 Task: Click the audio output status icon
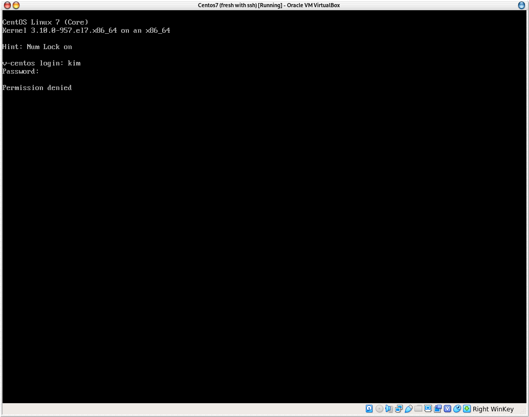point(389,409)
